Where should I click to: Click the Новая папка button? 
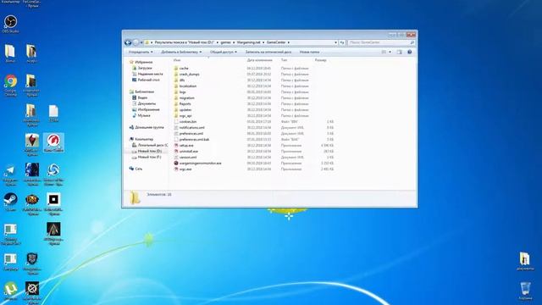[309, 52]
